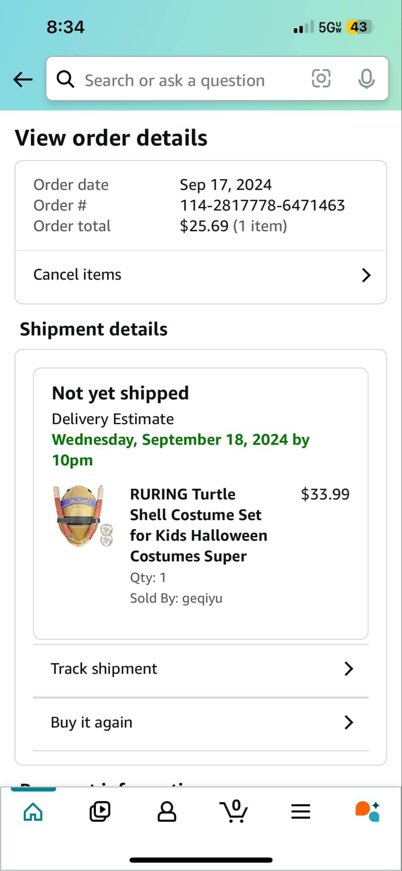Open the turtle shell costume thumbnail
The image size is (402, 871).
click(x=83, y=516)
